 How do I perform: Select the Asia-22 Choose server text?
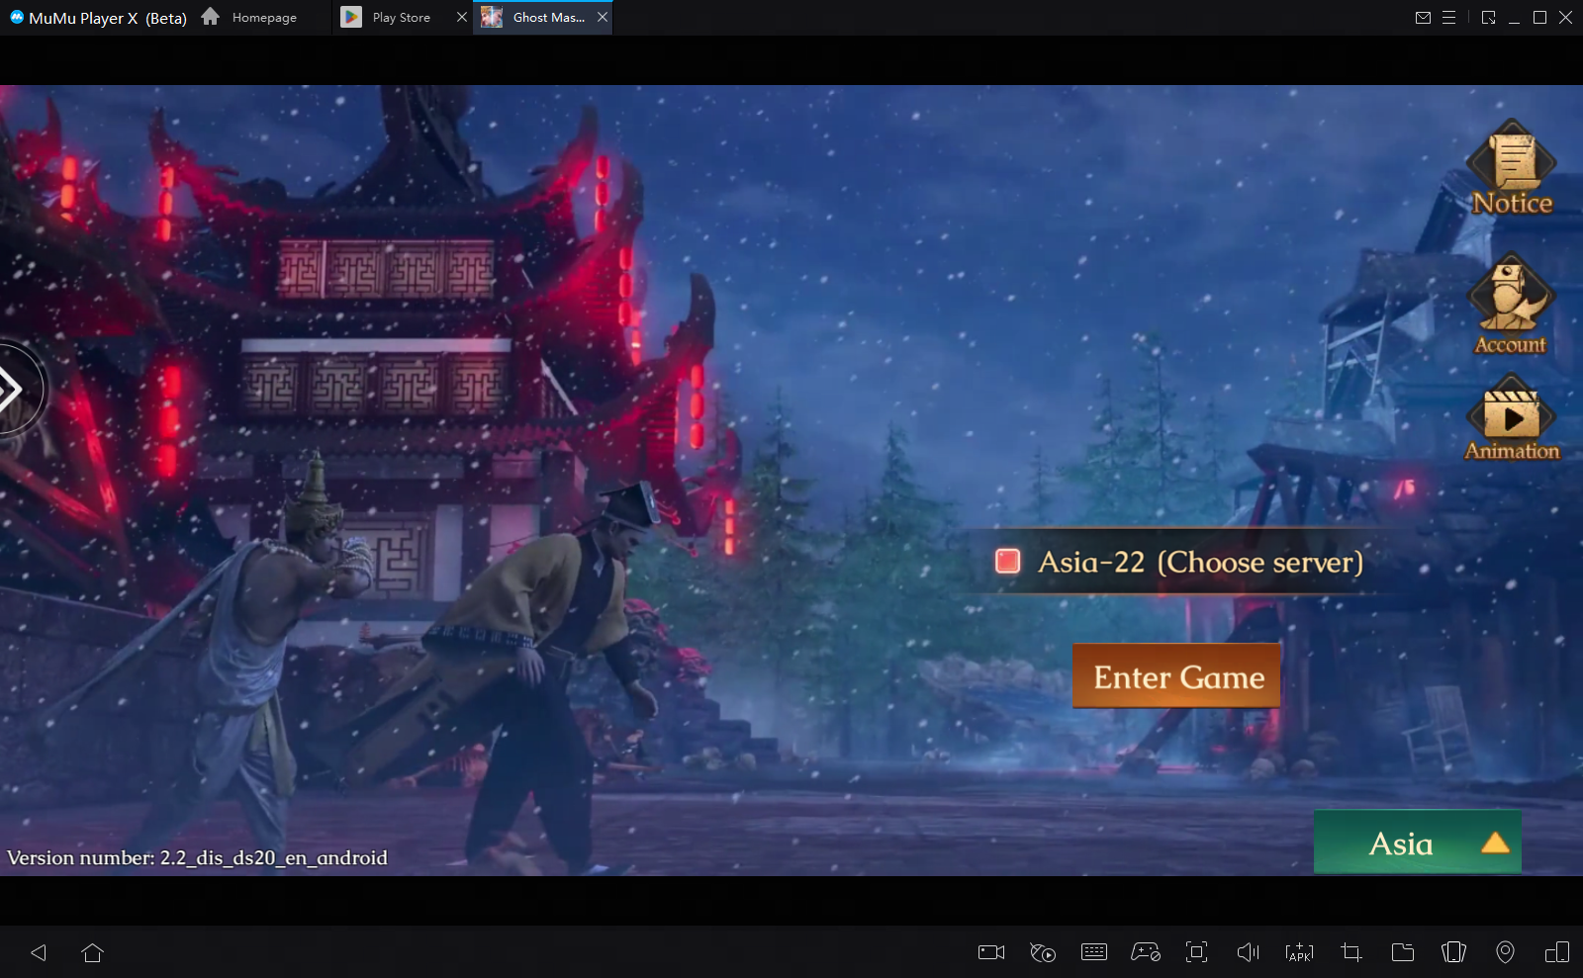tap(1199, 562)
